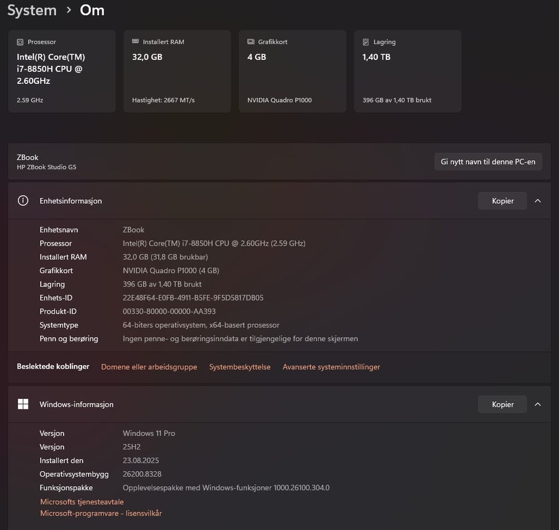Click the Prosessor row value Intel(R) Core(TM) i7-8850H

point(214,243)
